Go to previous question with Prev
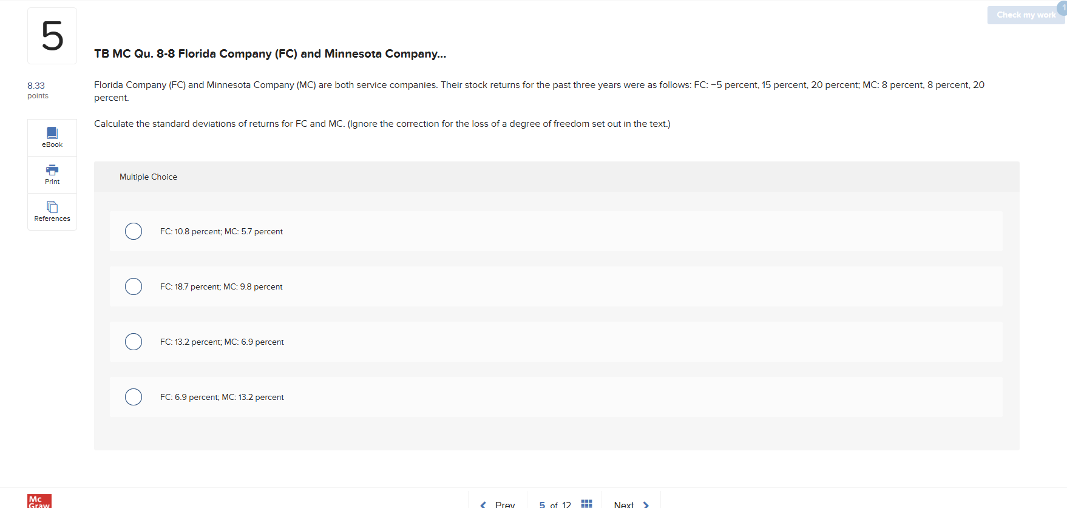This screenshot has height=508, width=1067. tap(498, 504)
